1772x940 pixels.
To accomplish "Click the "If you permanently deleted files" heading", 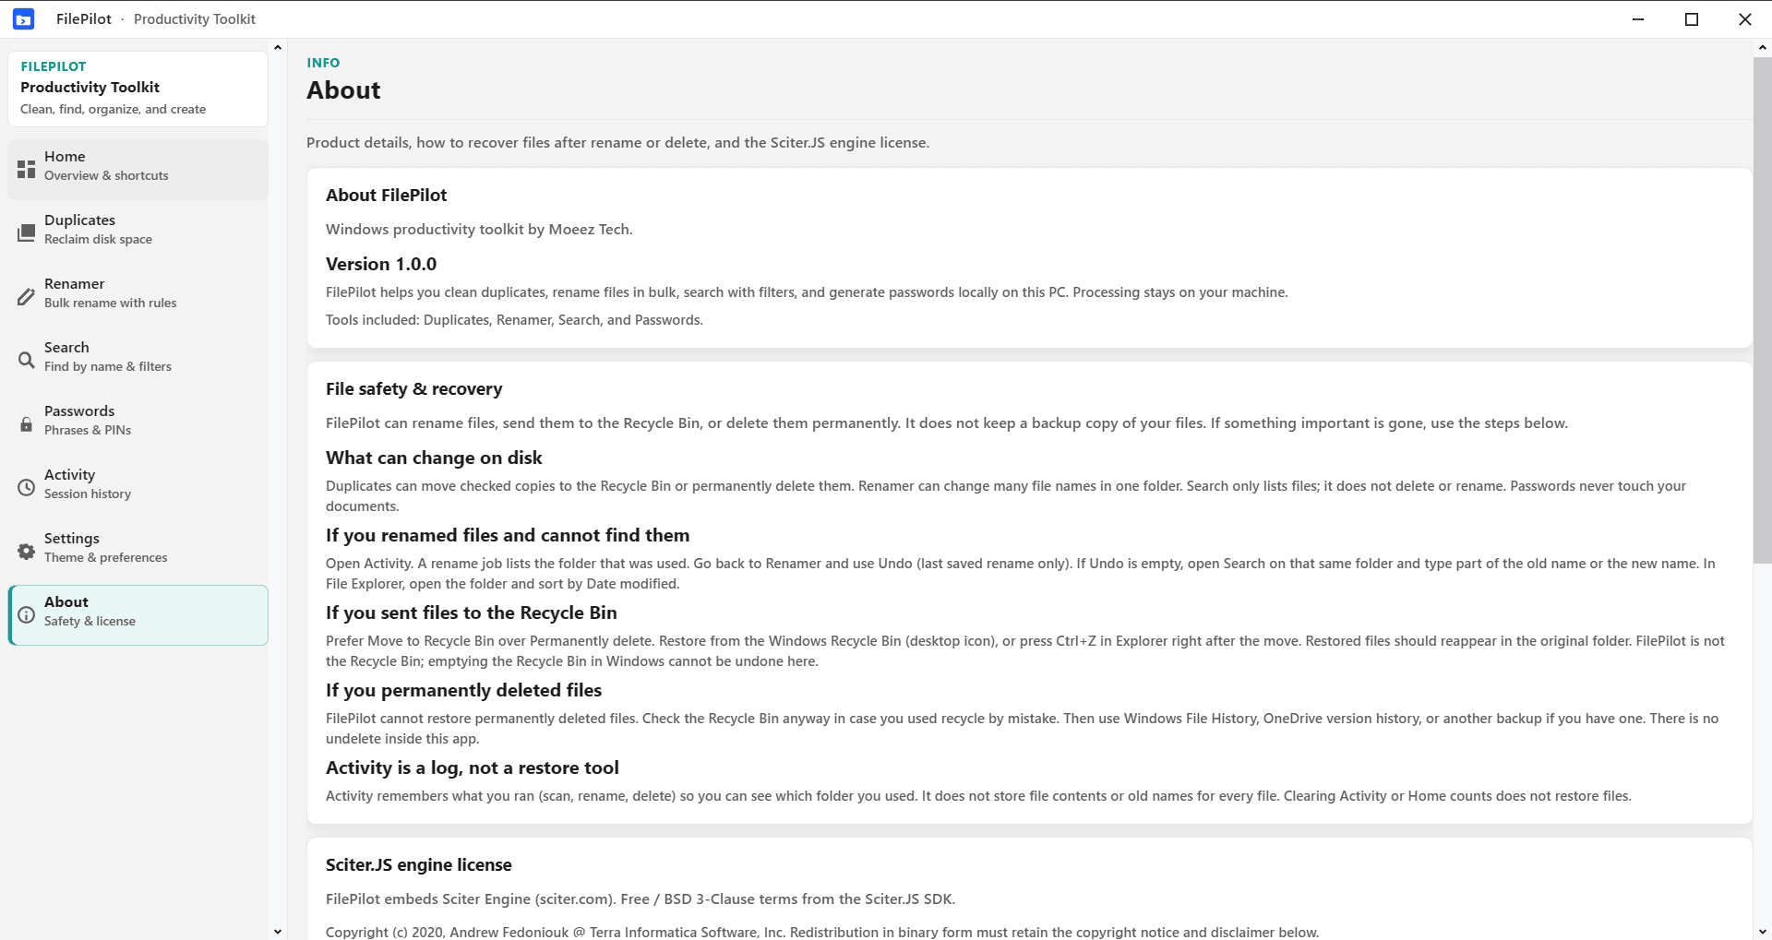I will (463, 691).
